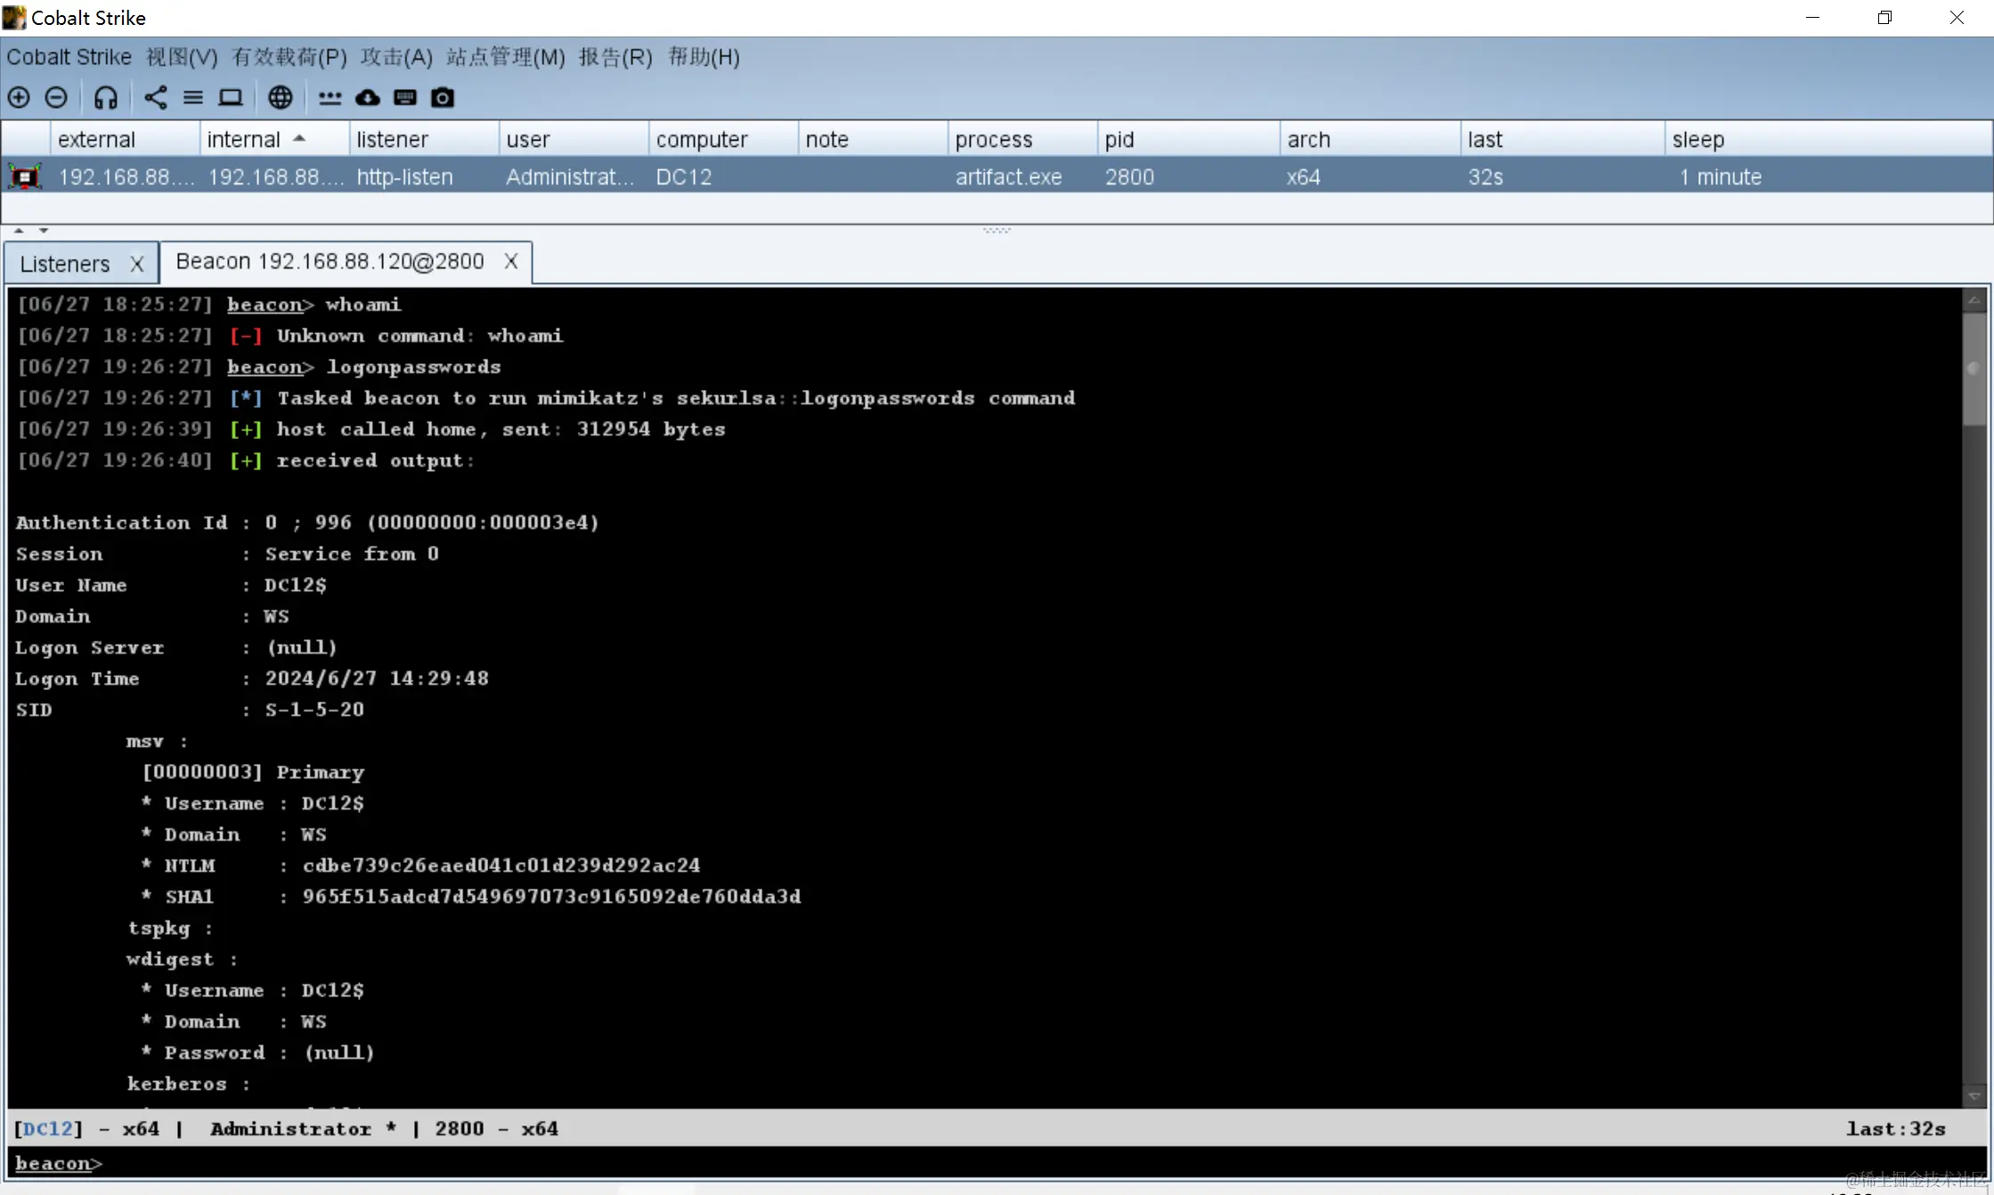Select the DC12 beacon session row
Viewport: 1994px width, 1195px height.
pyautogui.click(x=684, y=177)
